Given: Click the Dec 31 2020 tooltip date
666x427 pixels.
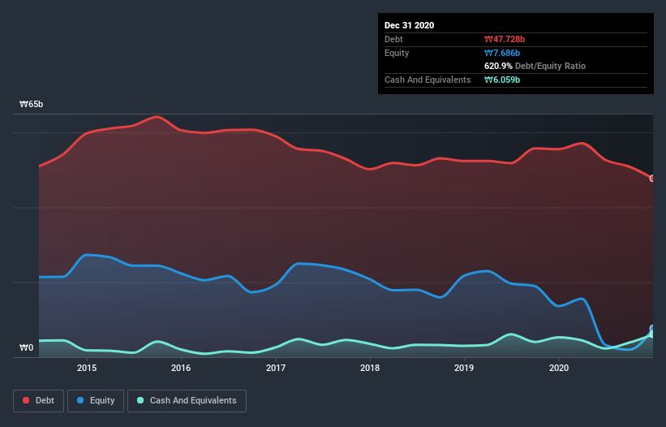Looking at the screenshot, I should (x=409, y=25).
